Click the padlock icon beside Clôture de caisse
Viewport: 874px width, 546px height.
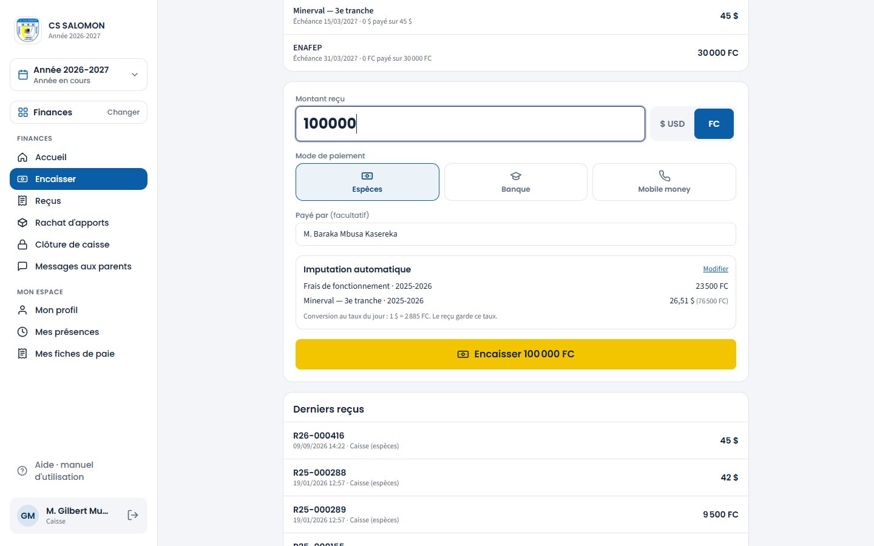pyautogui.click(x=22, y=244)
